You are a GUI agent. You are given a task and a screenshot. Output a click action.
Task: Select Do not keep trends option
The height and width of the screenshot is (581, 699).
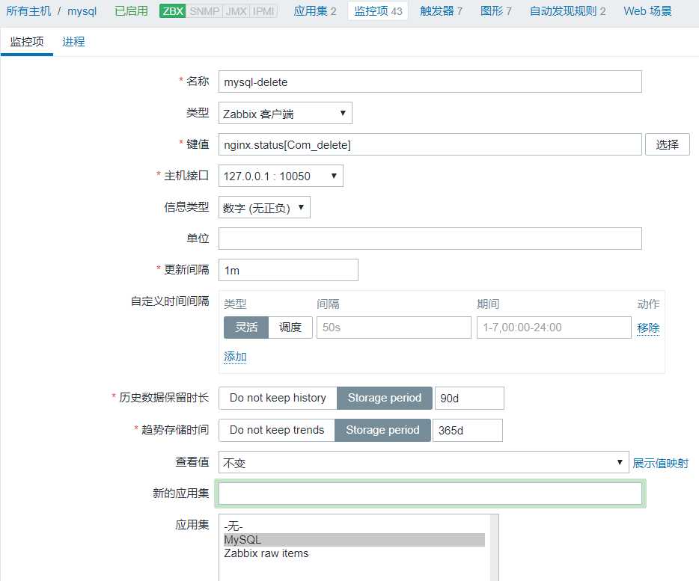pos(277,430)
